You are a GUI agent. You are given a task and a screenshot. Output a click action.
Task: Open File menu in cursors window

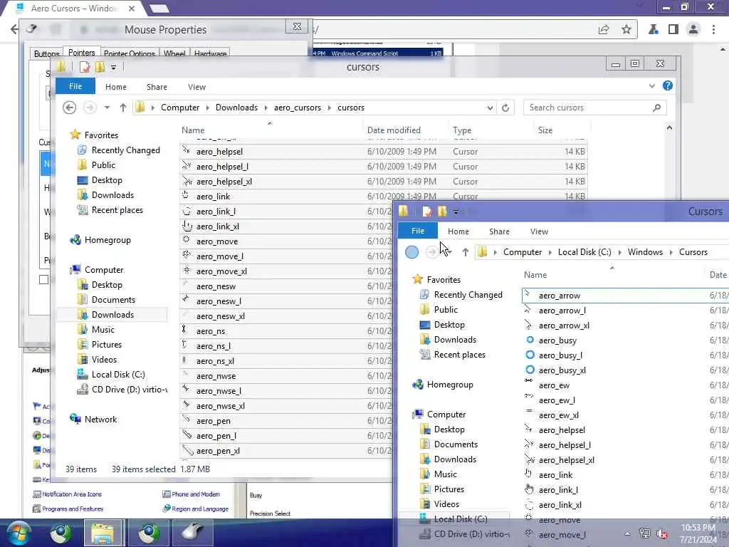(75, 86)
